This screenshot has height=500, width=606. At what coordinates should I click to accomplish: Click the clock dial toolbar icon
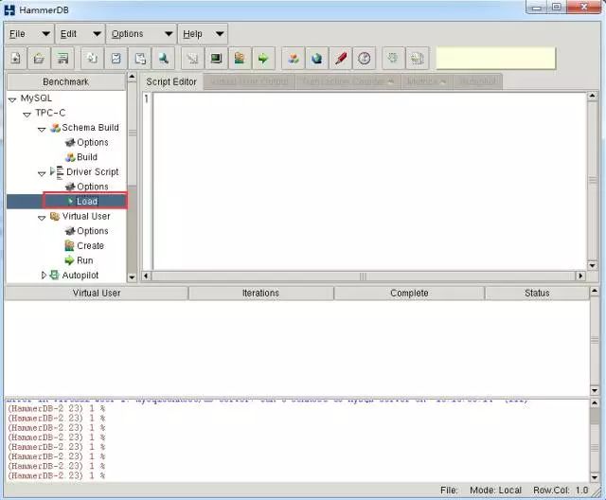point(364,59)
